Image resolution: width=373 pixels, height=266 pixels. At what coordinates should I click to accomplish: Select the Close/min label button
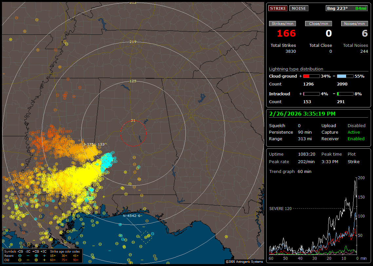coord(319,24)
